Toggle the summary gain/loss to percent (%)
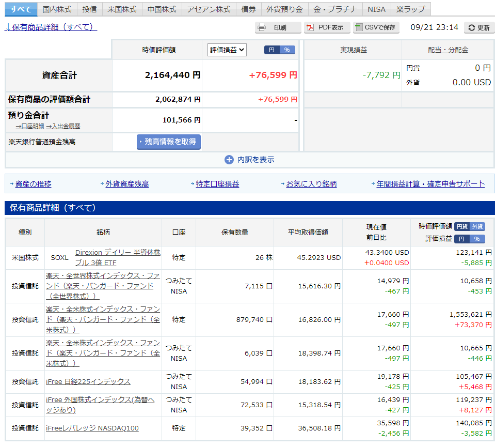The image size is (496, 447). [287, 50]
